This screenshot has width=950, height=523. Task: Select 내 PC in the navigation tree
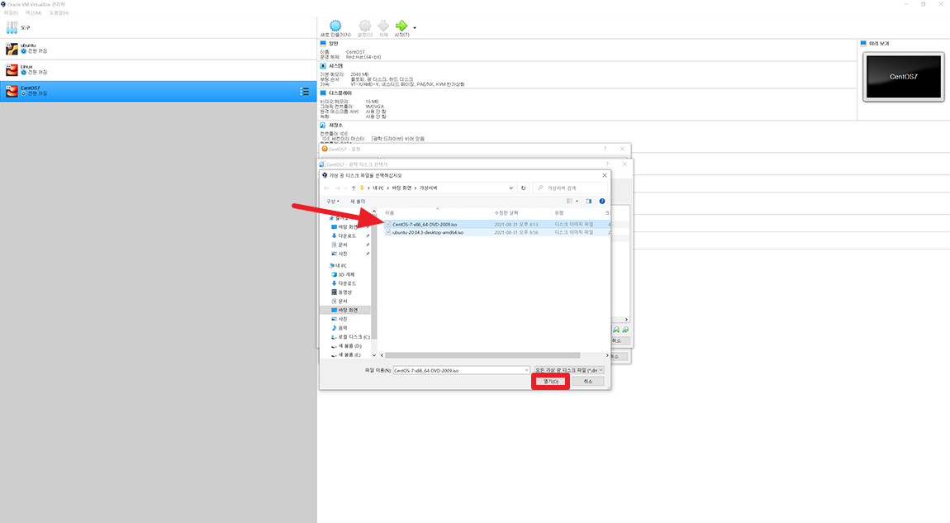coord(341,265)
